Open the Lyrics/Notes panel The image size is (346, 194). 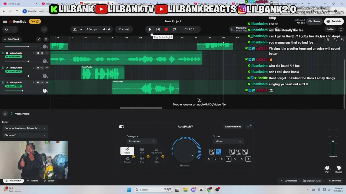point(289,181)
